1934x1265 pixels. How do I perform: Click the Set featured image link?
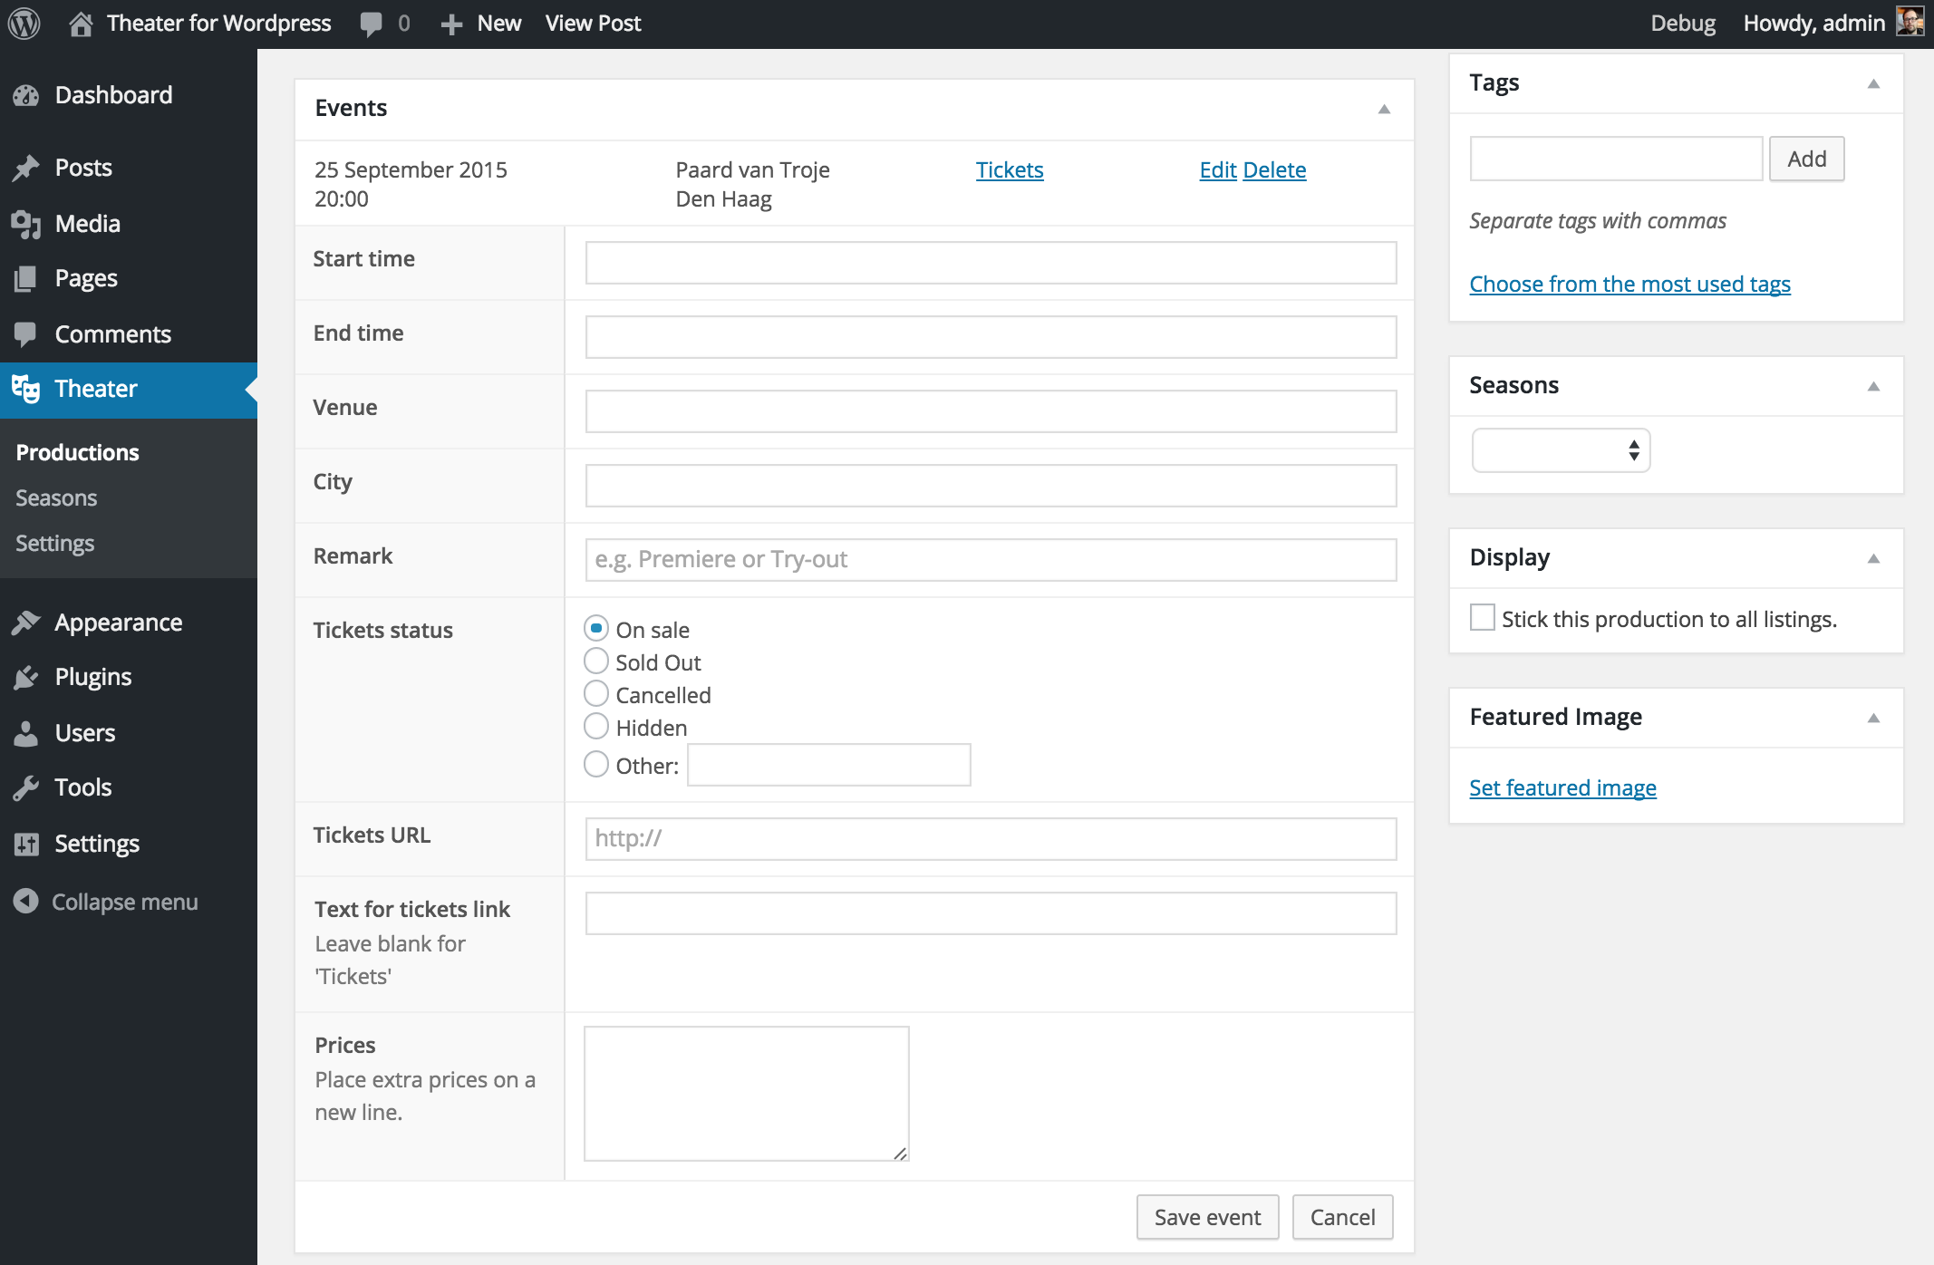tap(1562, 787)
